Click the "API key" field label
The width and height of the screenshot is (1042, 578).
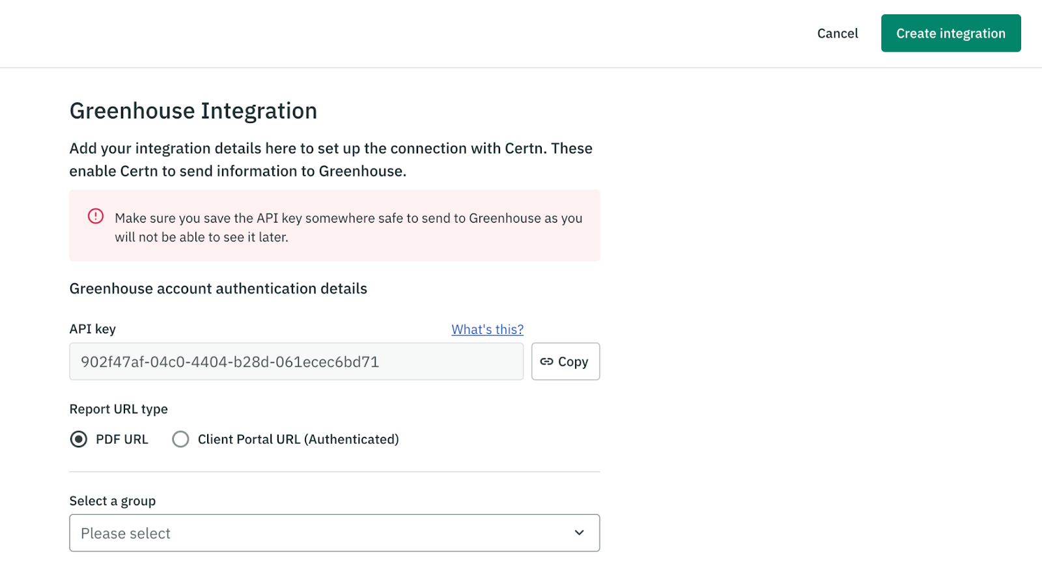click(92, 329)
